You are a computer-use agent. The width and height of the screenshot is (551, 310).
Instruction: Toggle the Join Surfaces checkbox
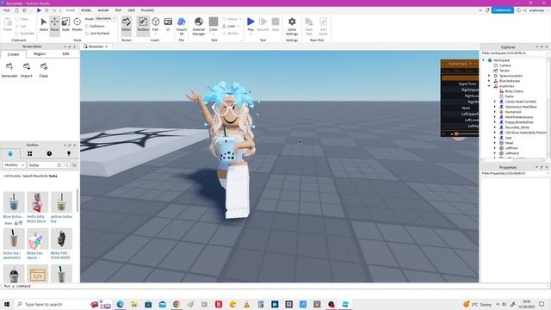coord(87,34)
